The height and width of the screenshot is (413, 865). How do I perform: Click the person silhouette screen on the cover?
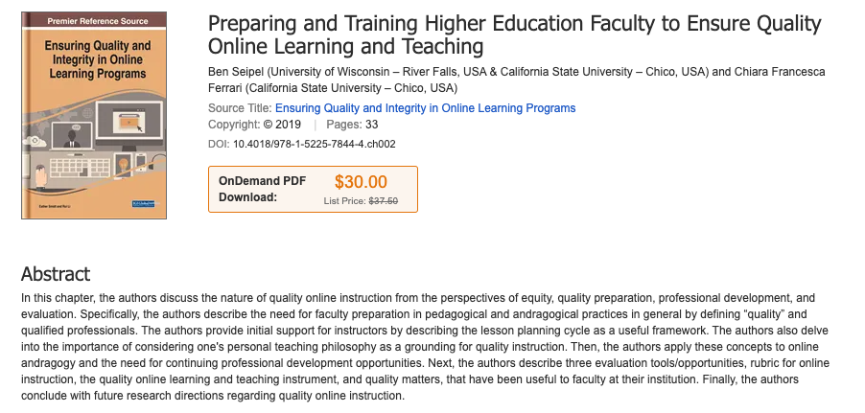pyautogui.click(x=74, y=135)
